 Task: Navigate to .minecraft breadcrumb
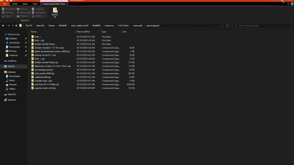coord(138,26)
